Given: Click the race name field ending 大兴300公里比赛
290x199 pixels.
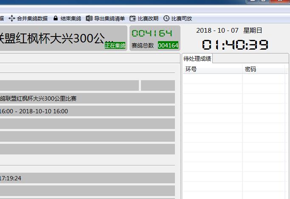Looking at the screenshot, I should (85, 98).
